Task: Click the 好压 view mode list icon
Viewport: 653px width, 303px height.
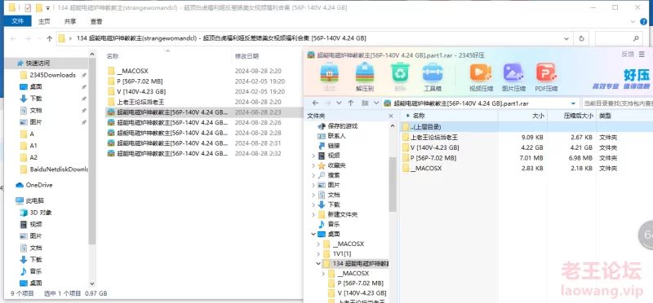Action: (x=365, y=103)
